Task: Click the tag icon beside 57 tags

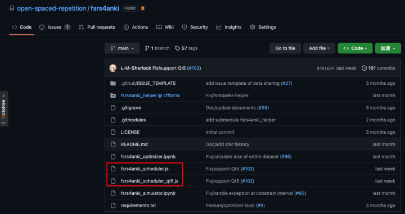Action: click(177, 48)
